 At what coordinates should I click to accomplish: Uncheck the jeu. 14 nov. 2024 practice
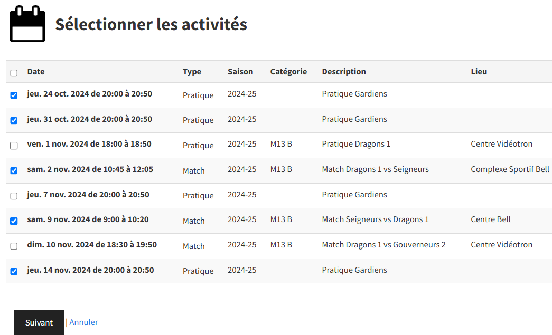point(14,271)
